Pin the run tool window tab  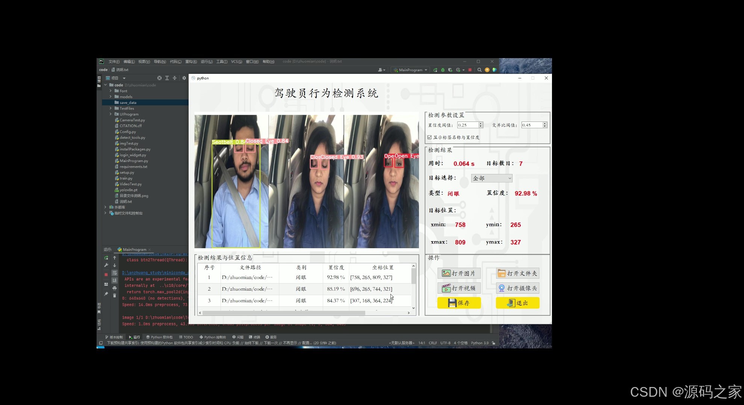(106, 294)
